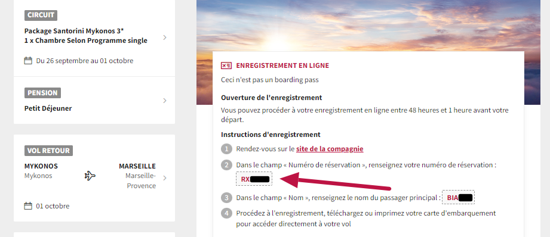The image size is (550, 237).
Task: Expand the Petit Déjeuner pension chevron
Action: 165,101
